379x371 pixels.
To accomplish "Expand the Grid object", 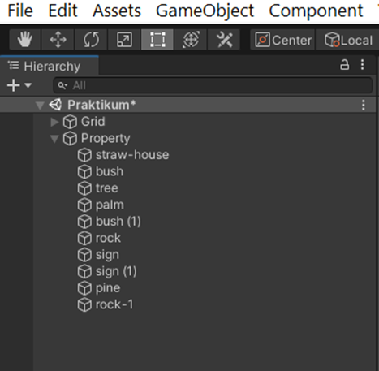I will click(x=54, y=122).
